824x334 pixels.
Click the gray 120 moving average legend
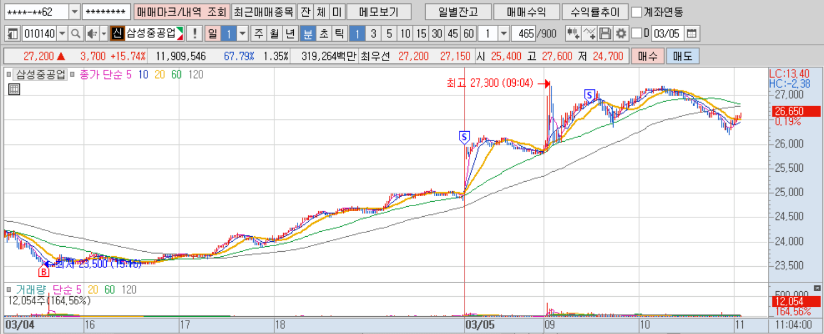click(195, 74)
